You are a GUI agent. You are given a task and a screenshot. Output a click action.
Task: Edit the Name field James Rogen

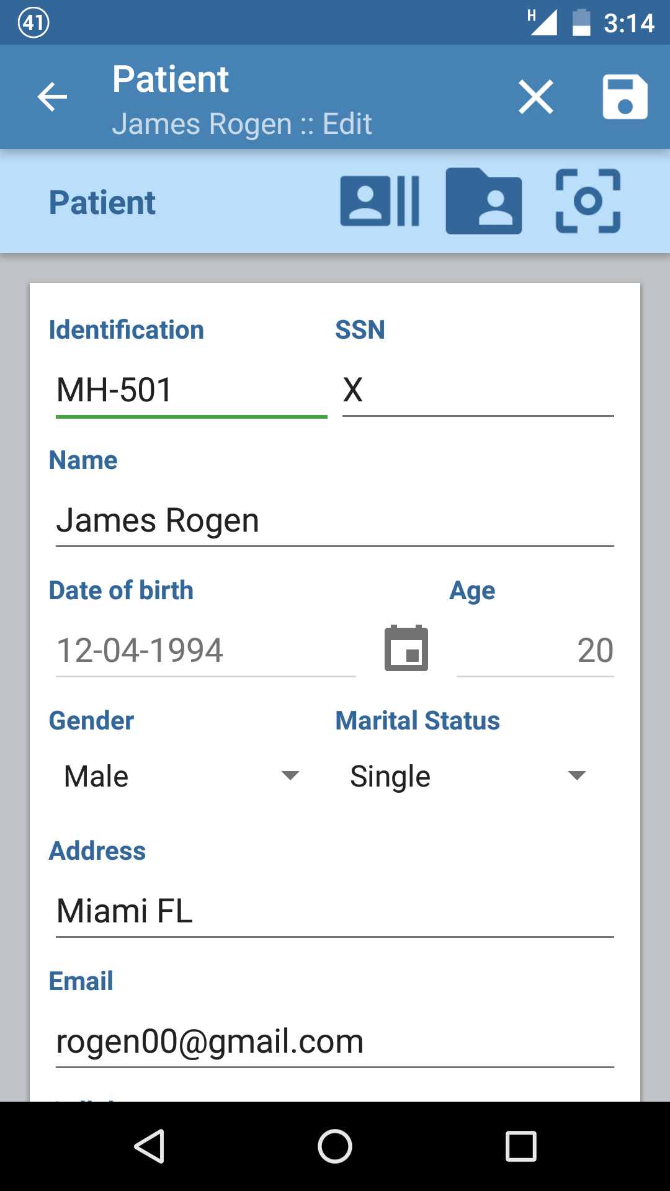[335, 520]
